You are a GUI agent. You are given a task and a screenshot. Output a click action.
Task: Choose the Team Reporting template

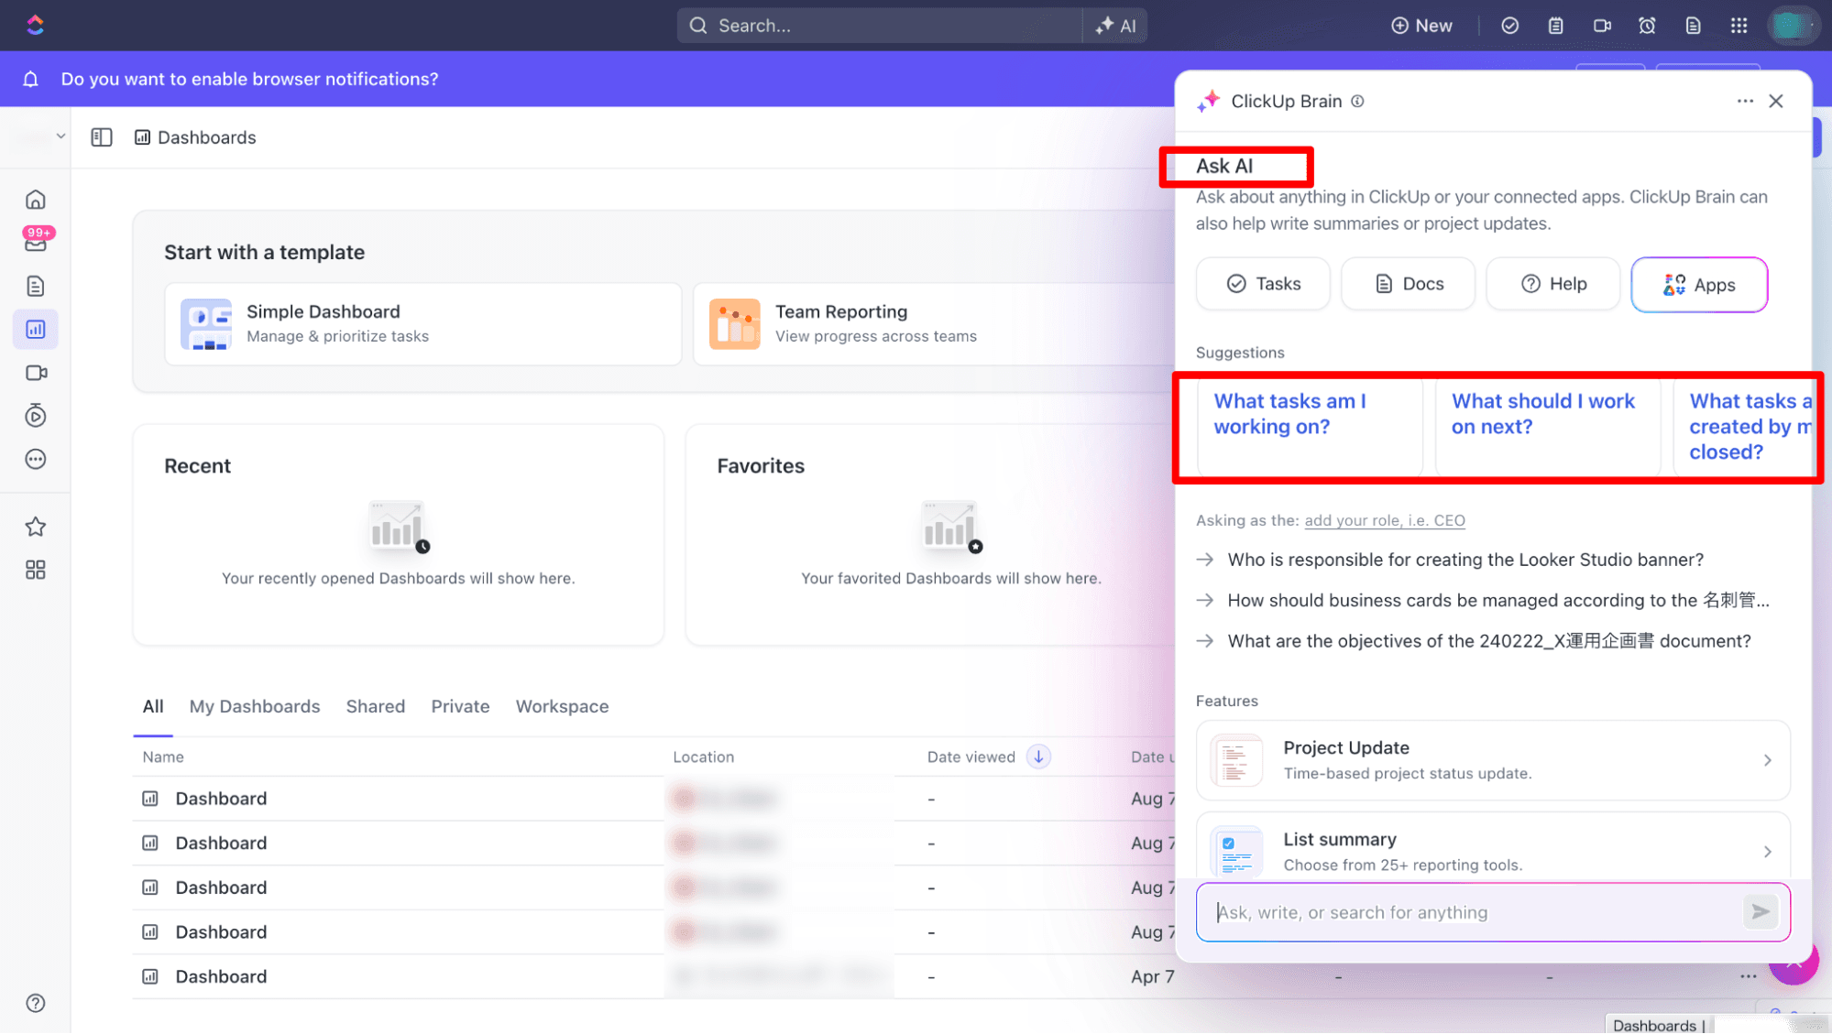point(934,324)
